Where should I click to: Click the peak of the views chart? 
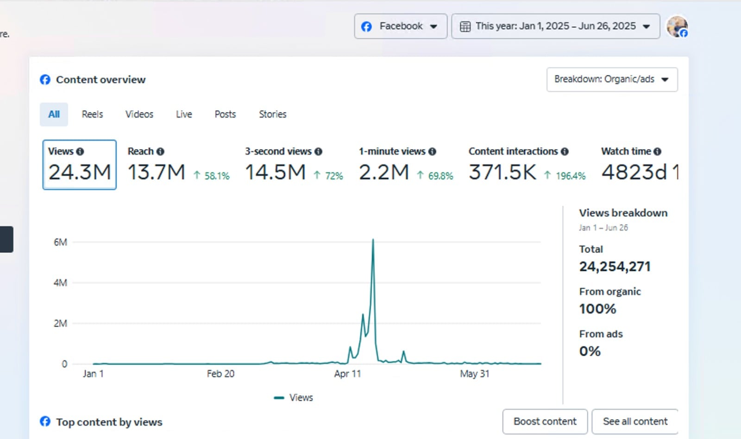coord(373,240)
